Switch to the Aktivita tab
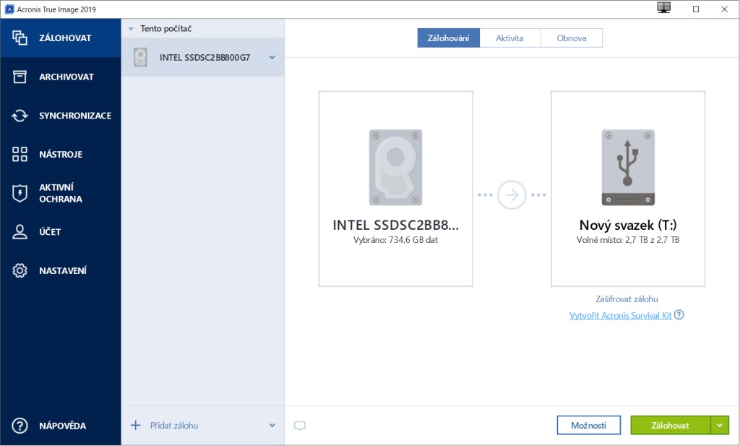 (509, 38)
